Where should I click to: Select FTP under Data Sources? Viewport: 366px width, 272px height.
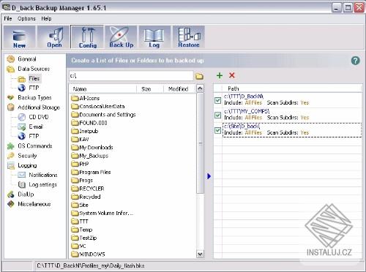tap(34, 88)
